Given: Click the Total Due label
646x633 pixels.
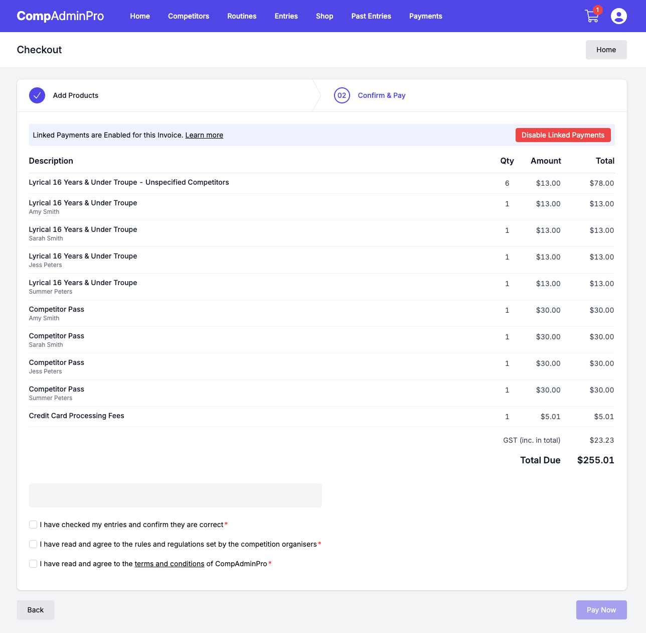Looking at the screenshot, I should [540, 460].
